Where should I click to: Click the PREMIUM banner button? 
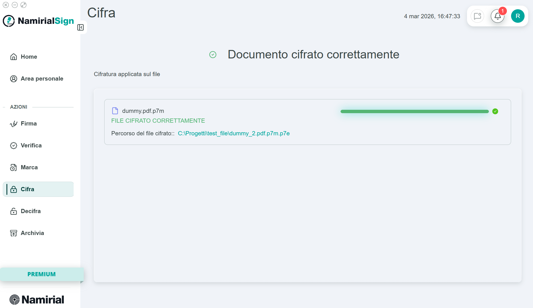[x=42, y=274]
